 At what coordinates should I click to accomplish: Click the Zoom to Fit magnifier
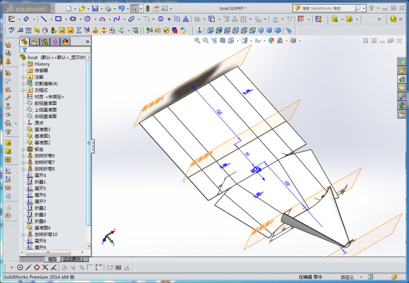coord(197,40)
